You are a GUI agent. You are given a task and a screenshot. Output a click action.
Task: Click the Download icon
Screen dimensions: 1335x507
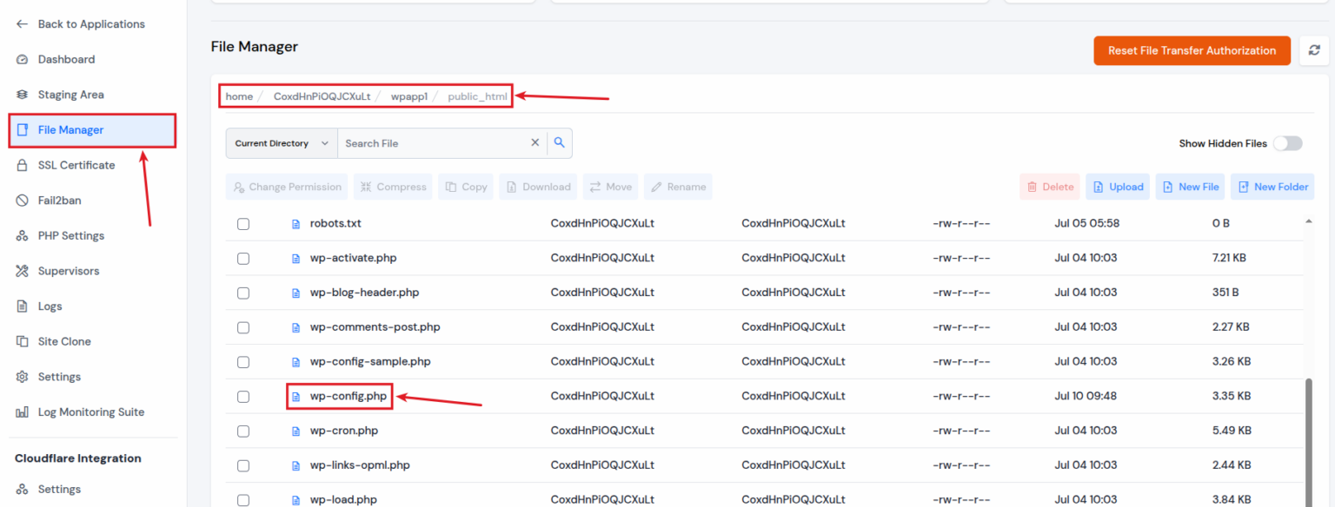537,186
